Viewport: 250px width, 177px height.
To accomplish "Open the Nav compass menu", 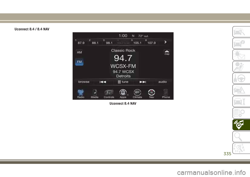I will point(152,94).
